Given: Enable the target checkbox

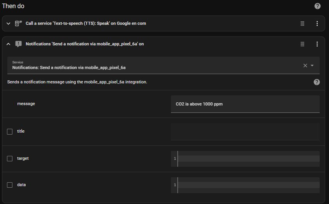Looking at the screenshot, I should (10, 159).
